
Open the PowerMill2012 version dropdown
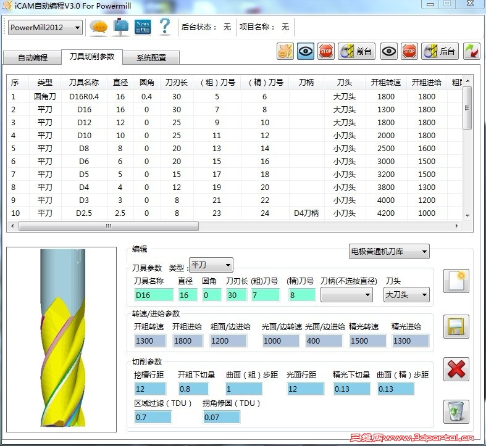45,28
